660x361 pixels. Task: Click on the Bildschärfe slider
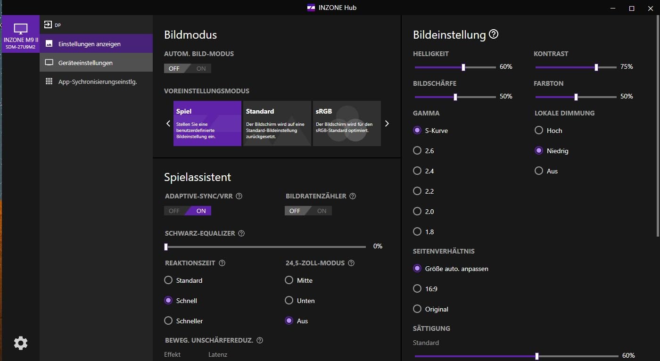click(455, 97)
